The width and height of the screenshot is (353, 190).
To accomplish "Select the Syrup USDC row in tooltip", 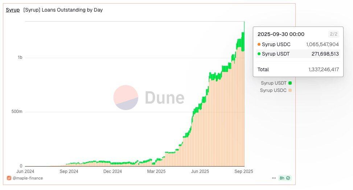I will [298, 44].
